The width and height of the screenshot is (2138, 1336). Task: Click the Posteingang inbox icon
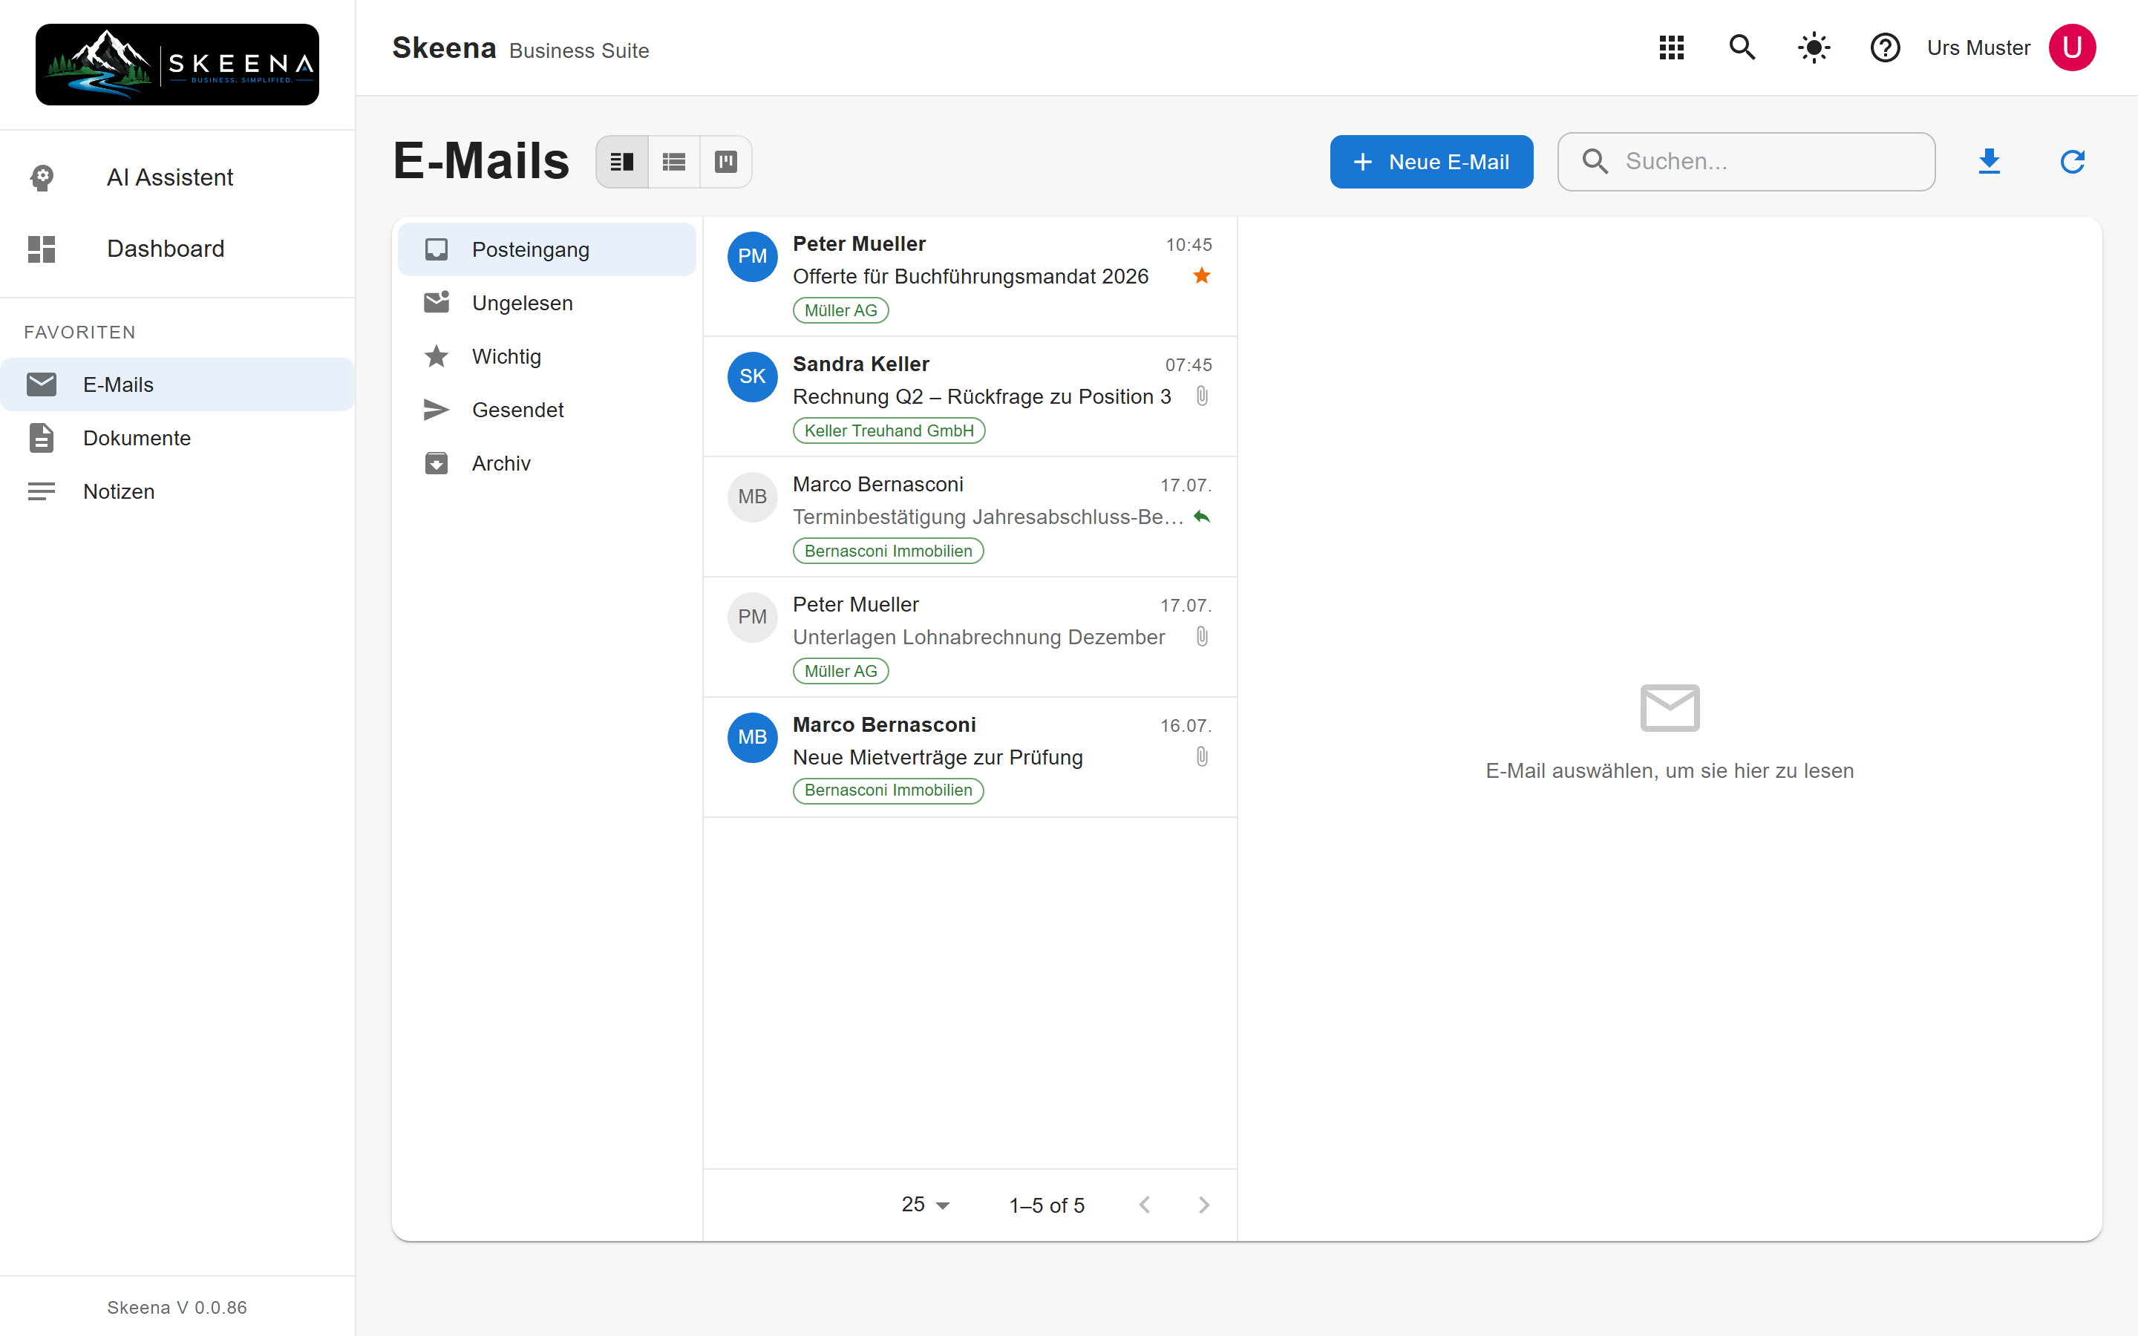click(437, 250)
